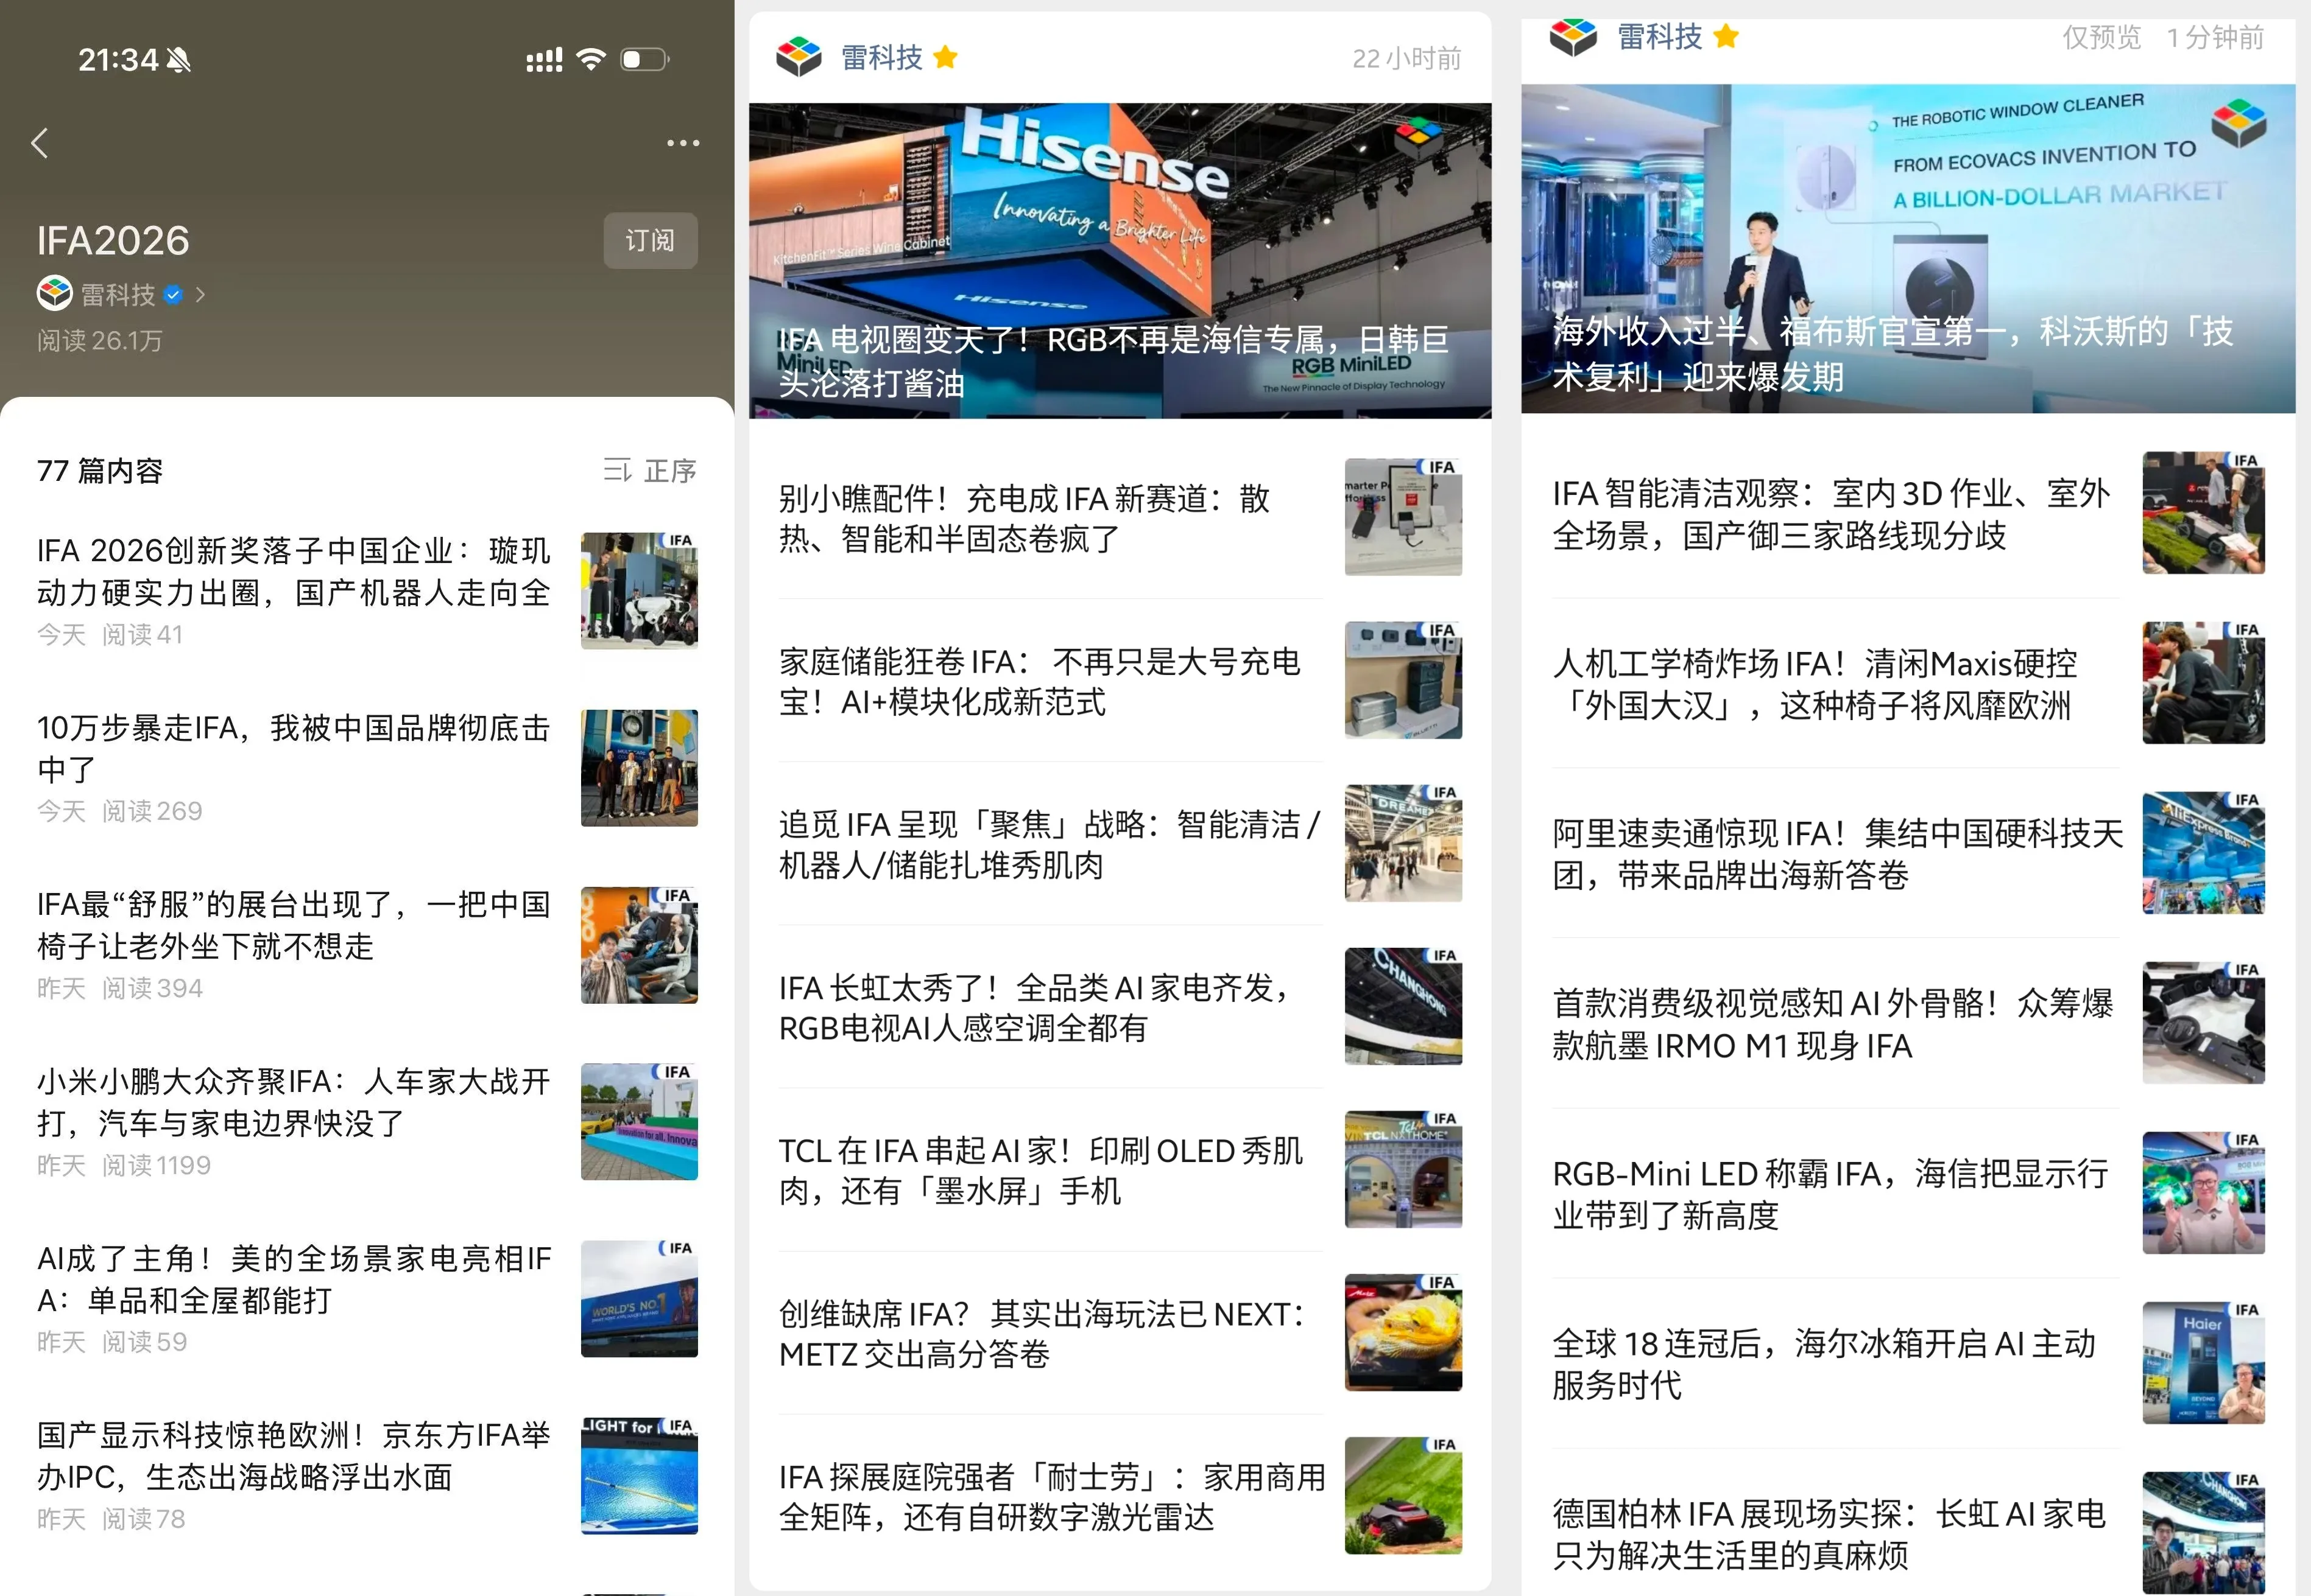Tap thumbnail of the 家庭储能 article
The height and width of the screenshot is (1596, 2311).
pos(1403,680)
